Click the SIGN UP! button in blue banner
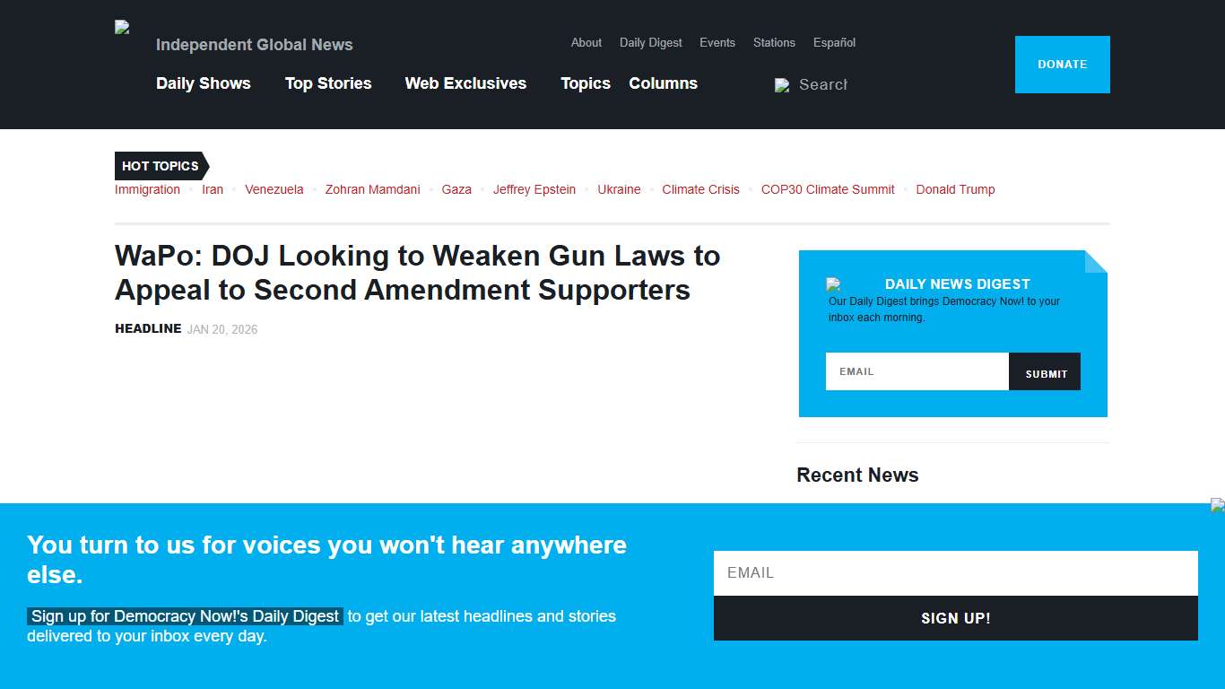The image size is (1225, 689). point(956,618)
